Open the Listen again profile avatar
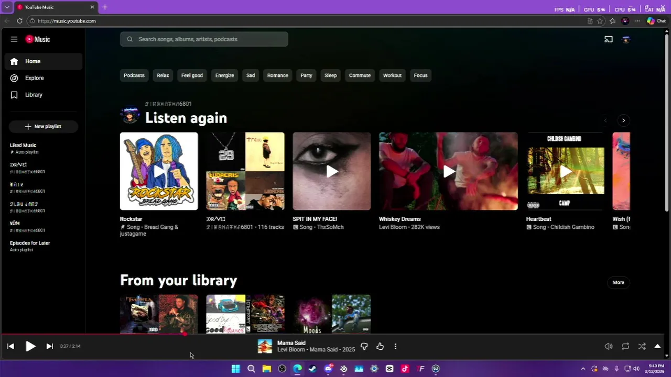This screenshot has height=377, width=671. coord(129,115)
